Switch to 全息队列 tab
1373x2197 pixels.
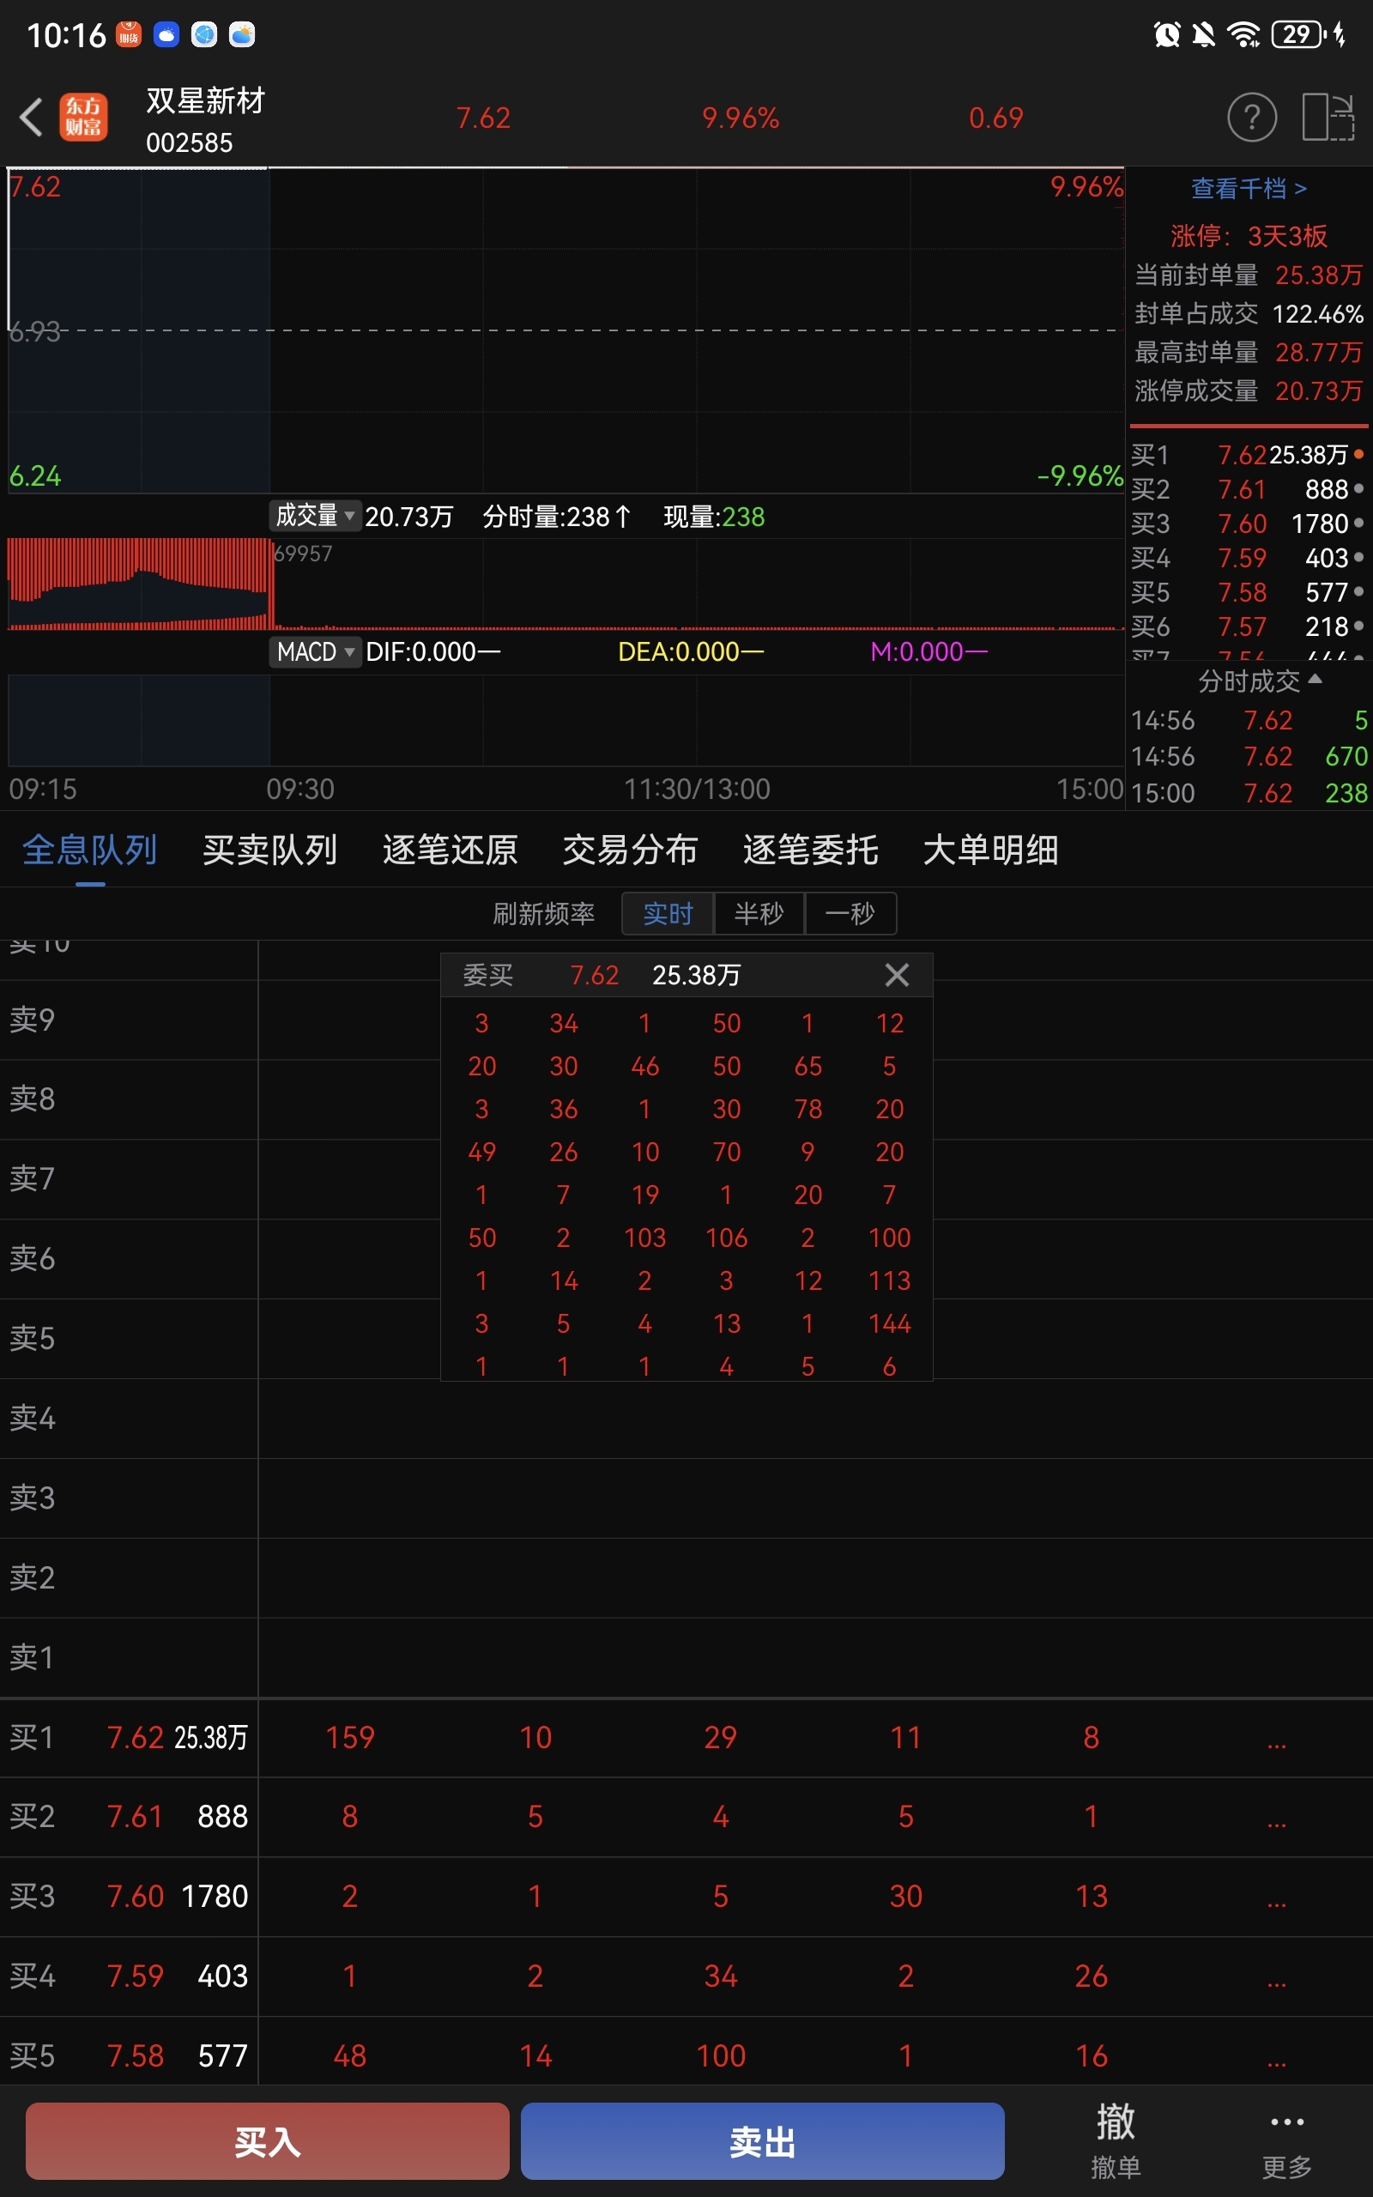pyautogui.click(x=89, y=850)
